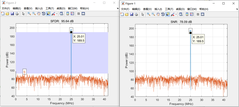Viewport: 239px width, 107px height.
Task: Toggle Data Cursor tool in Figure 1
Action: point(167,14)
